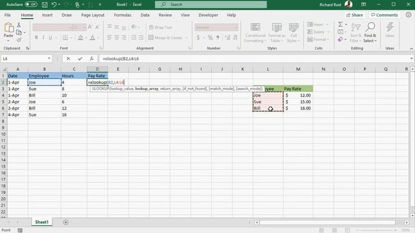
Task: Open the Developer tab
Action: pos(208,15)
